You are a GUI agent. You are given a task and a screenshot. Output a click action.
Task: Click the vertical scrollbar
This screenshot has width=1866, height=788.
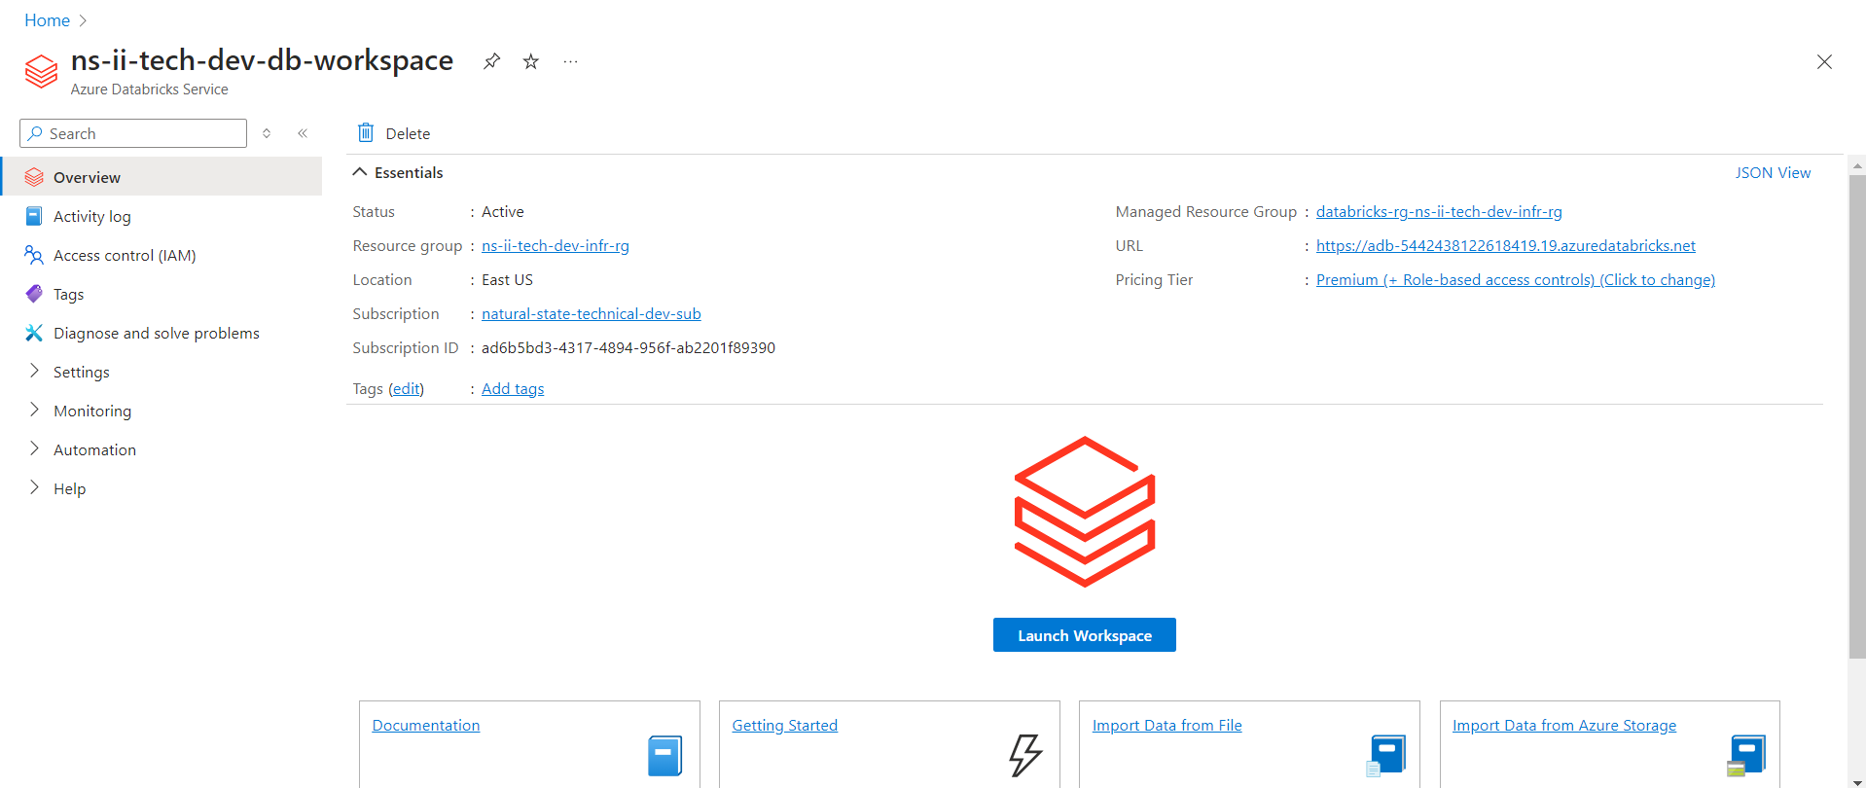tap(1857, 418)
